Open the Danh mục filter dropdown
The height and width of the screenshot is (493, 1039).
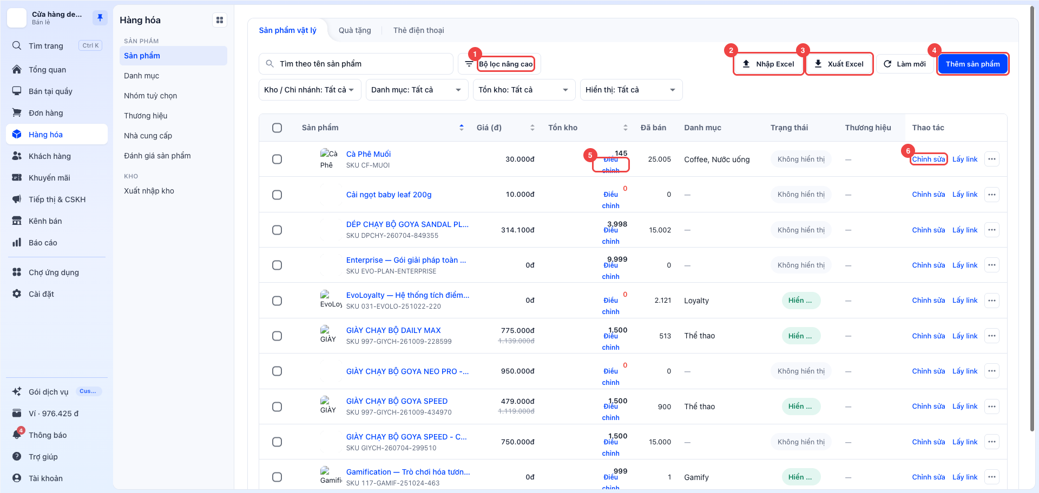click(x=417, y=90)
